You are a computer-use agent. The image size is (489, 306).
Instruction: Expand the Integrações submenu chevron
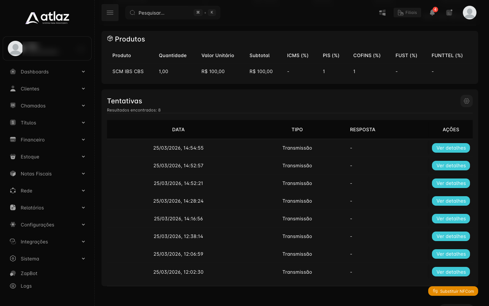83,241
